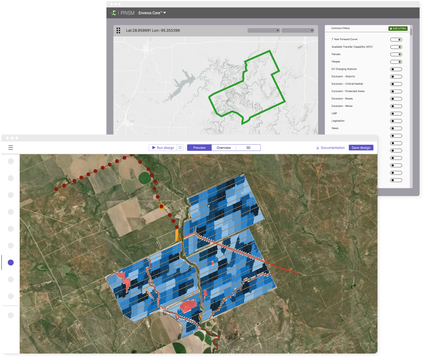
Task: Click the info icon beside Run design
Action: click(x=180, y=148)
